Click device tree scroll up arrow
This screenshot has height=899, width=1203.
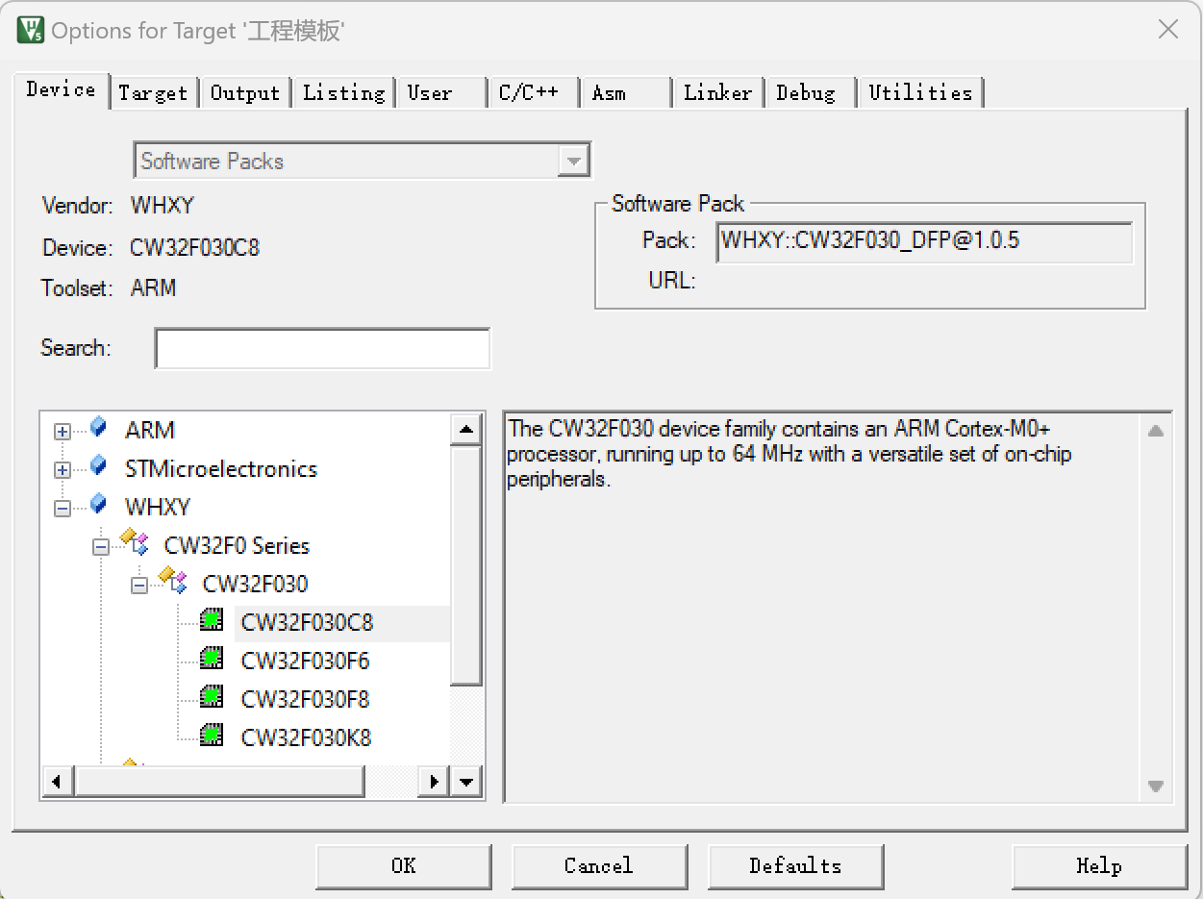point(466,429)
